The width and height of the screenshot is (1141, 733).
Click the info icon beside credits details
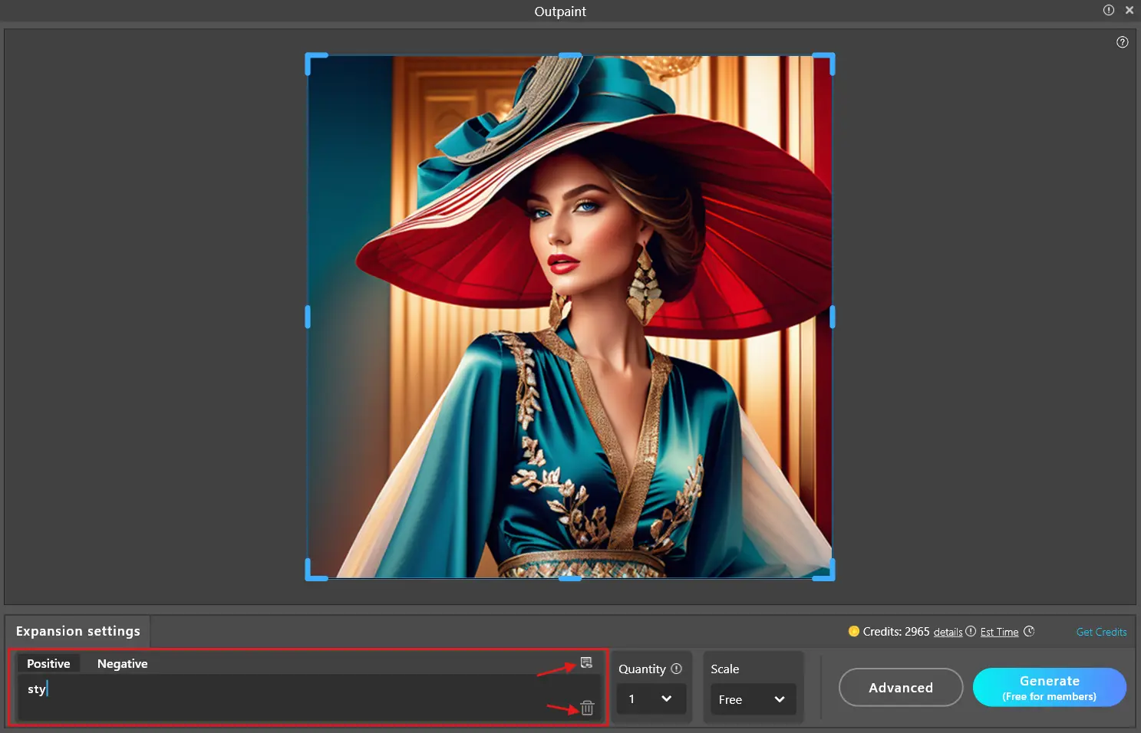(x=971, y=631)
